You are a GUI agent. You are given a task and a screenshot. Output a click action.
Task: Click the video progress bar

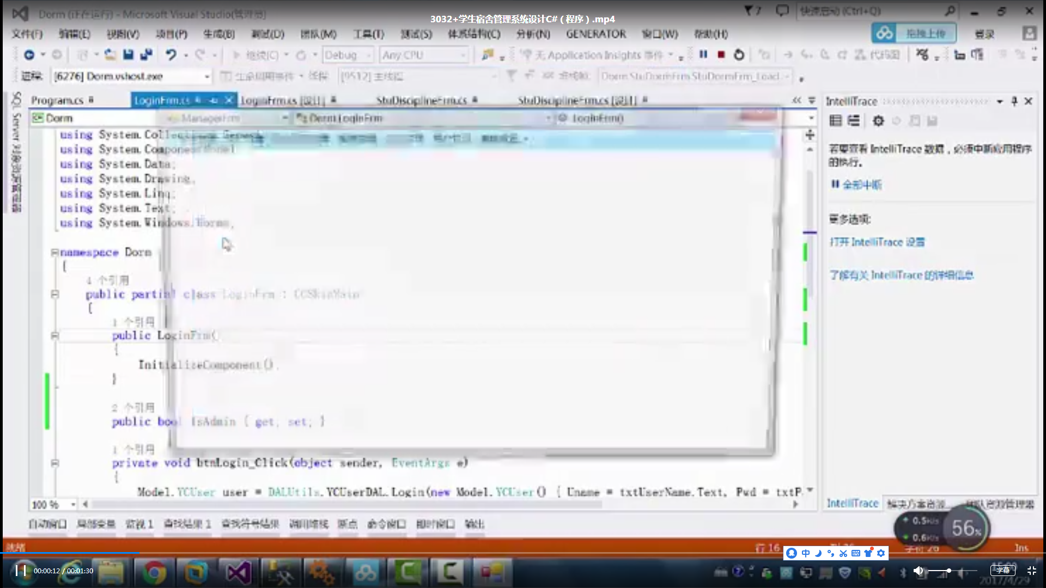pos(523,553)
